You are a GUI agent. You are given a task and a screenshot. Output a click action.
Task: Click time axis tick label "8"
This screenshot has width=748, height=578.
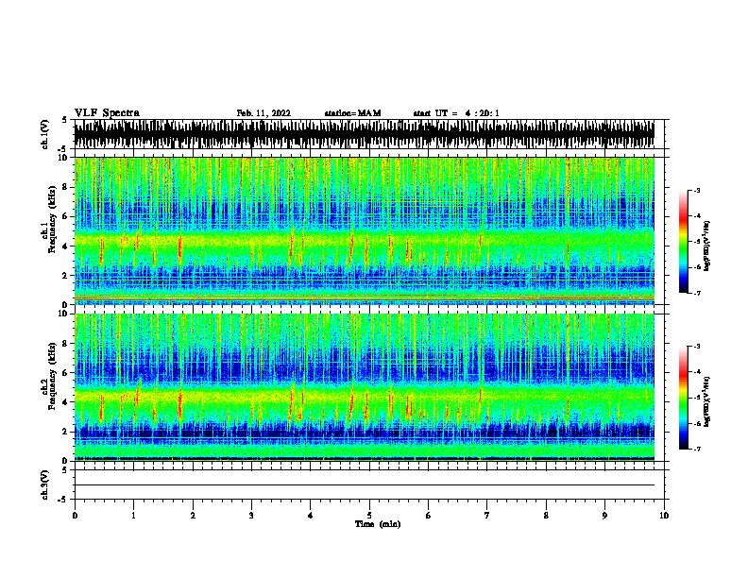coord(546,515)
